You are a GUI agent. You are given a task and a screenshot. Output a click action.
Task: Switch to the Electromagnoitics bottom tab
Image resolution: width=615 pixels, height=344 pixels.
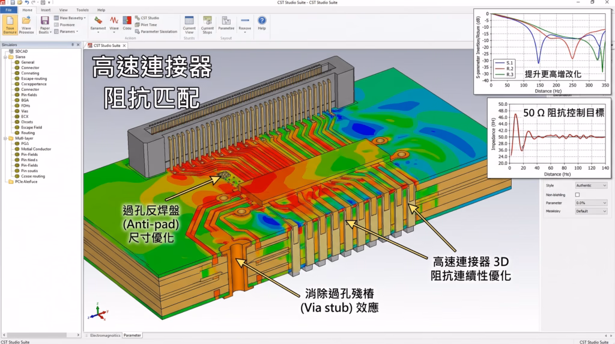point(105,336)
